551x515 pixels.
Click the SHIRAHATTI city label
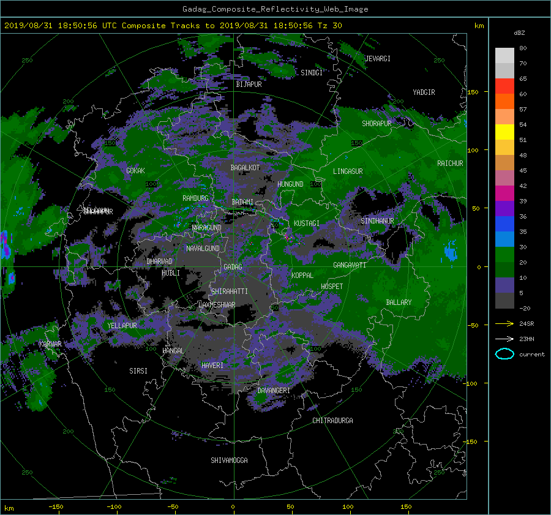230,291
